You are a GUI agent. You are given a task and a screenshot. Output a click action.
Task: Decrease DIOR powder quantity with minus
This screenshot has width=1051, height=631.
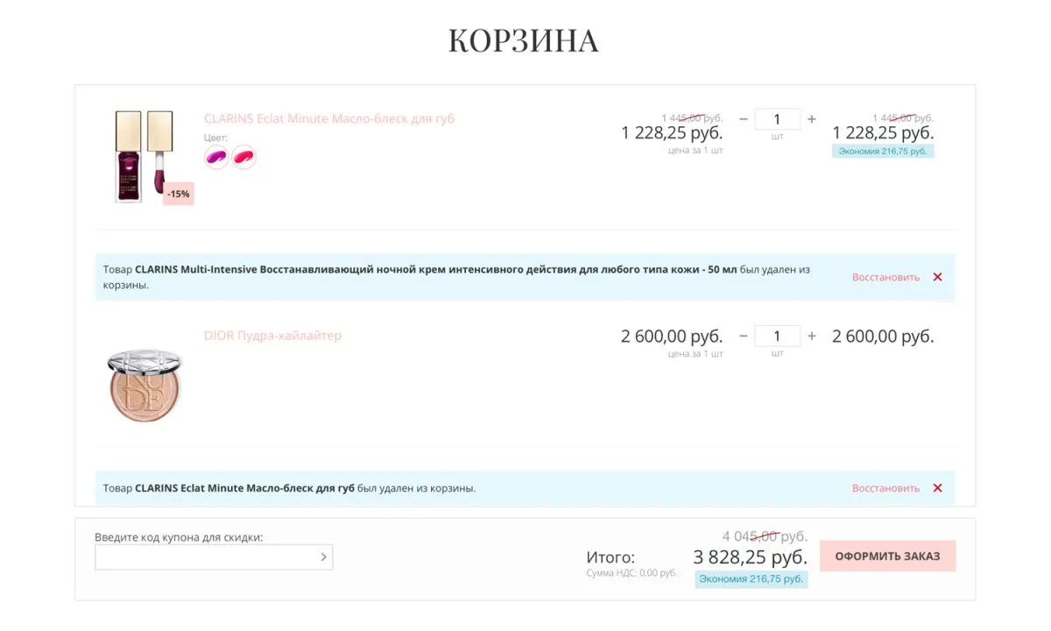743,336
